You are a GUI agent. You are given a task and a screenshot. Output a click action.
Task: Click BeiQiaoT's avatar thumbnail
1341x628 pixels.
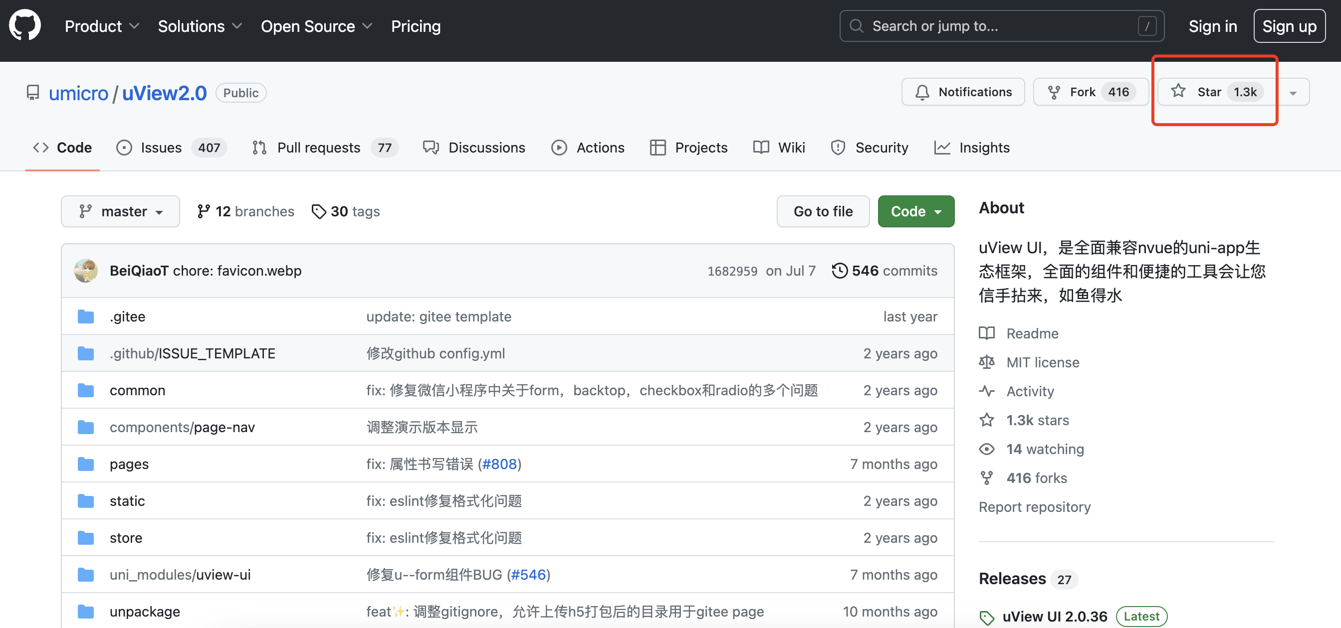pos(86,271)
